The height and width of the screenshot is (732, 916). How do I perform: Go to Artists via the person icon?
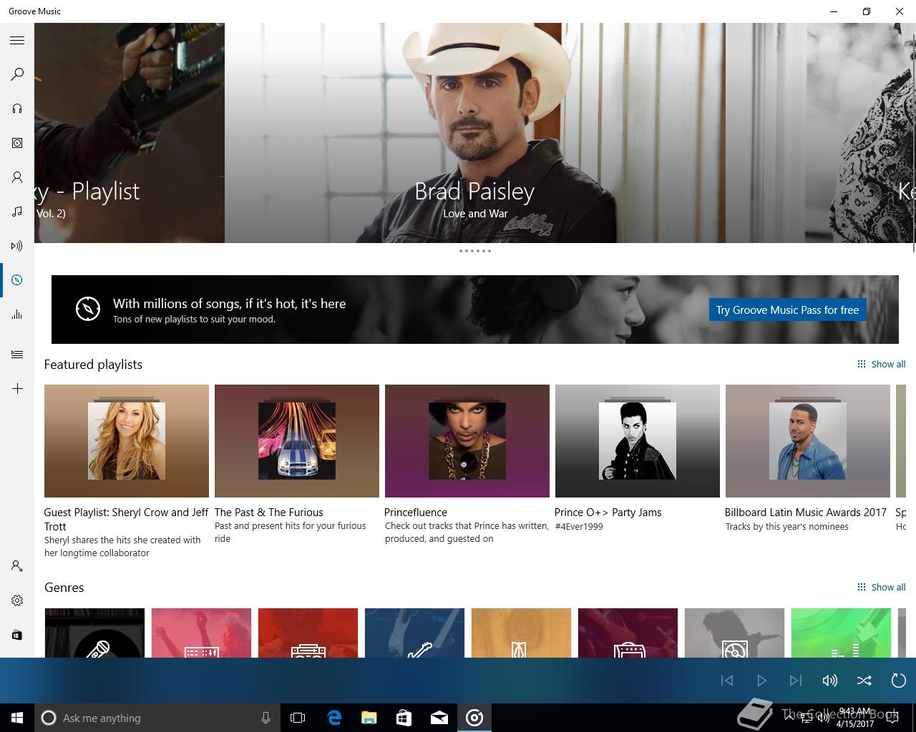[17, 177]
